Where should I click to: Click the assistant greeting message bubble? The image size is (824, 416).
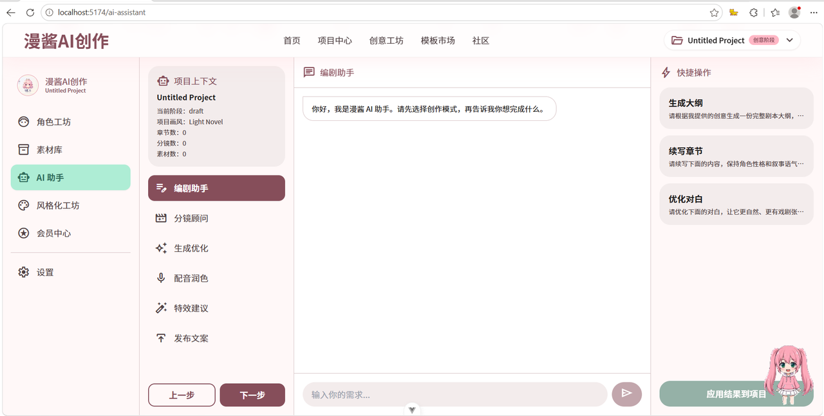click(429, 109)
